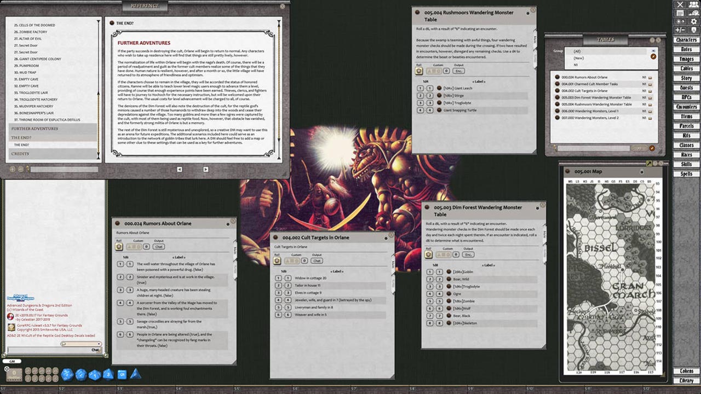
Task: Toggle Chat output on the Rumors About Orlane table
Action: [x=159, y=246]
